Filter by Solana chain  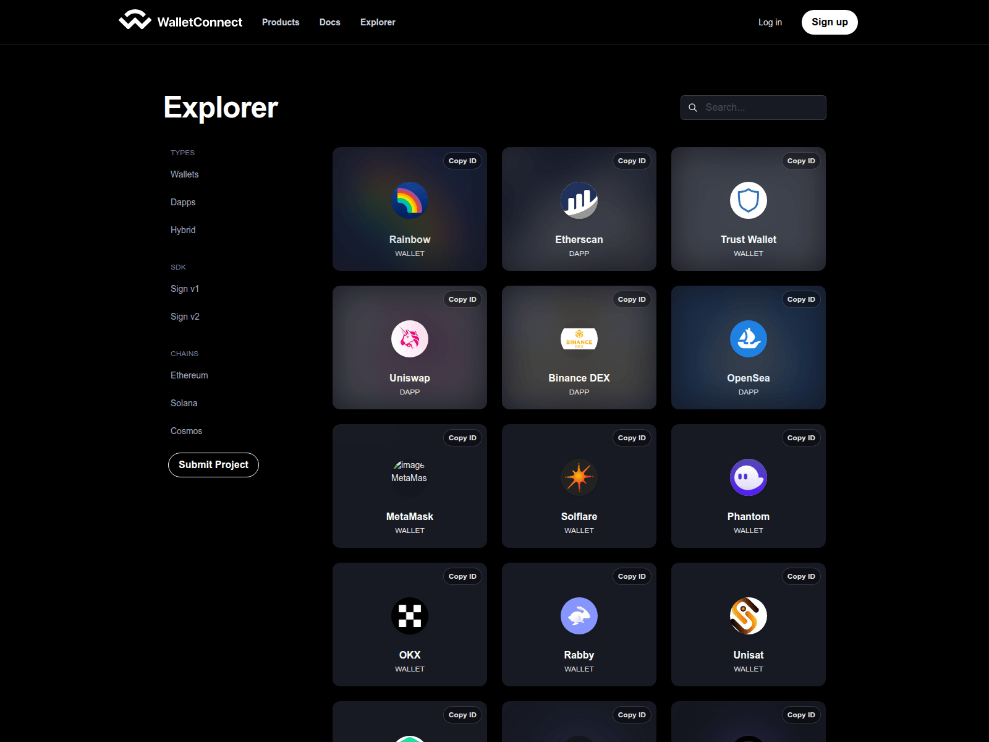coord(184,403)
